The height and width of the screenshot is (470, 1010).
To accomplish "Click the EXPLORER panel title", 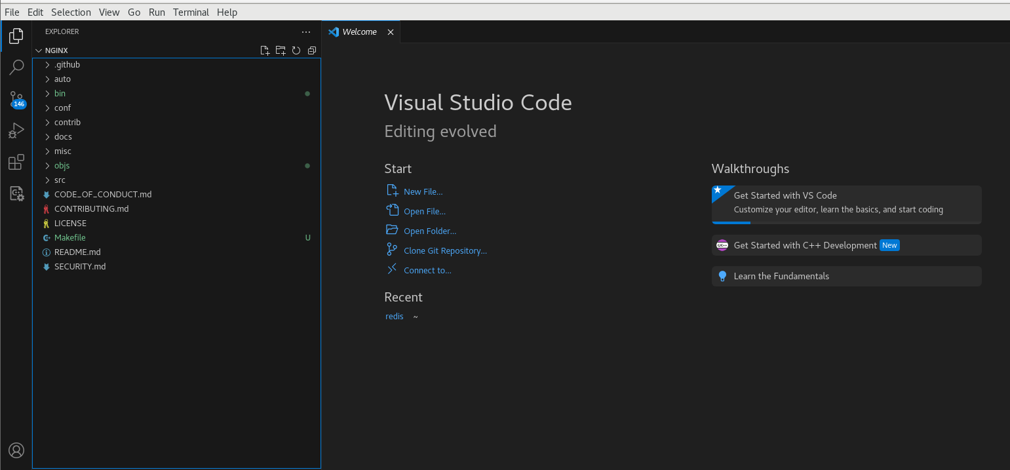I will 62,31.
